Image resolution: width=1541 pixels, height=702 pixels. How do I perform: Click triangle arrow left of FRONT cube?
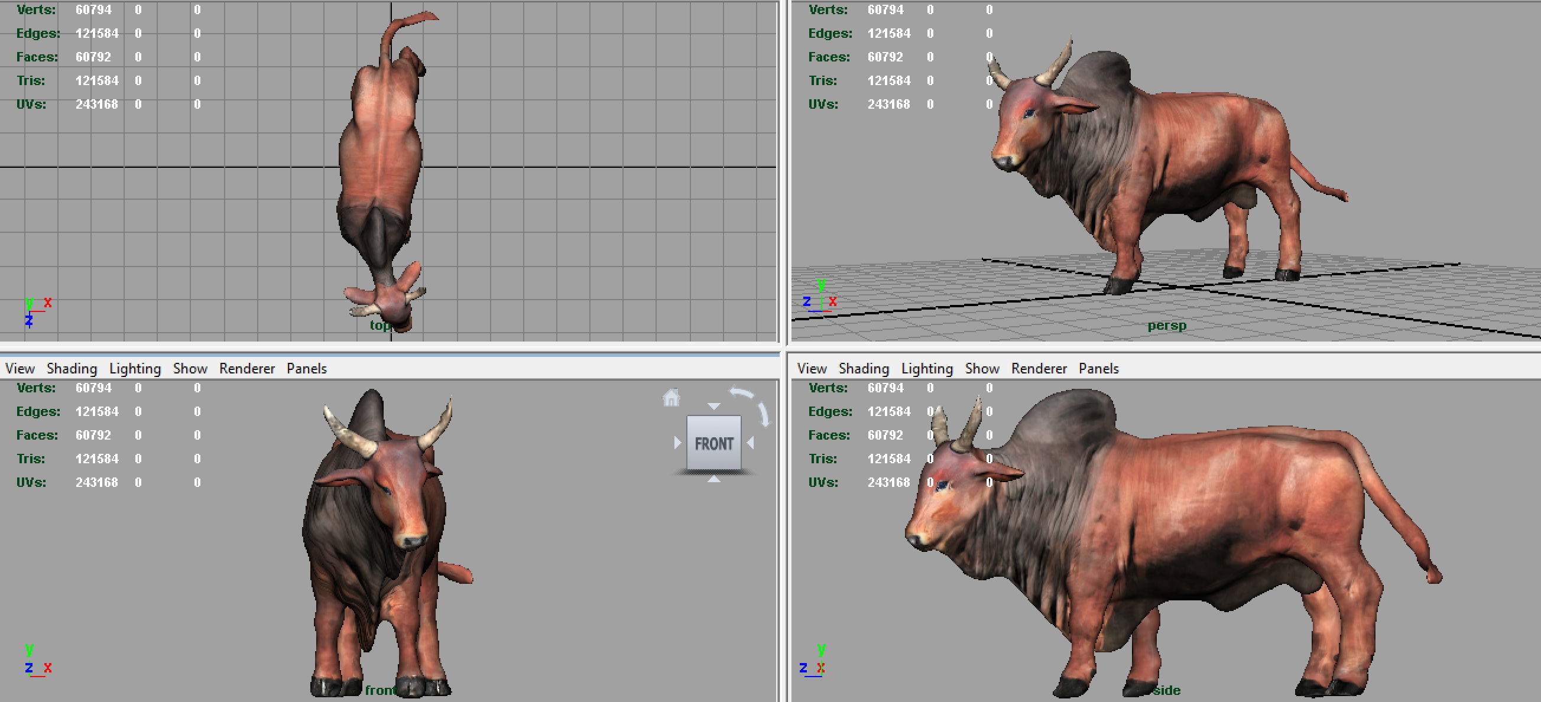(677, 443)
